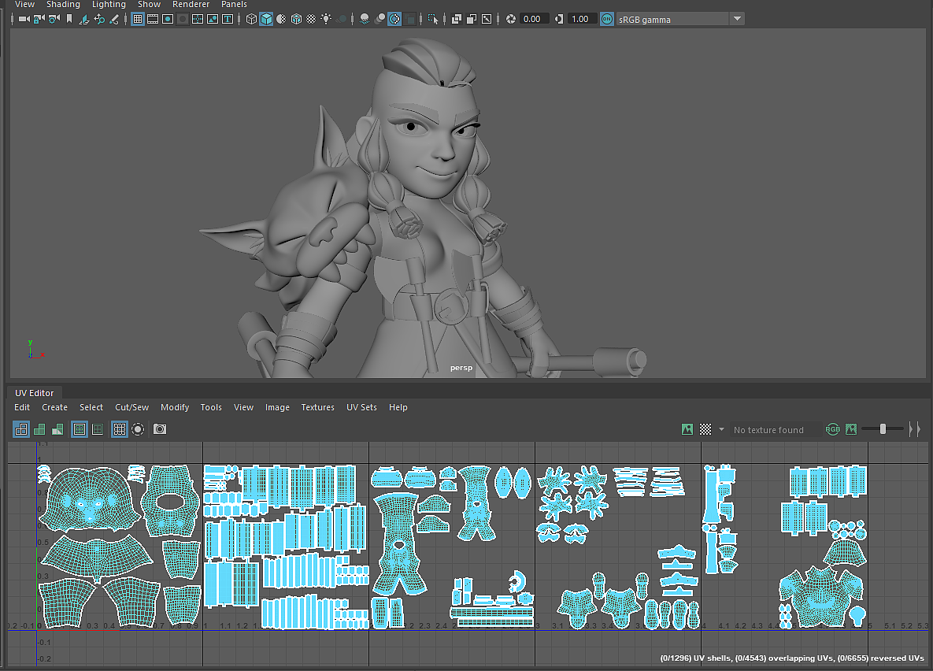
Task: Select the UV Editor tab
Action: (x=35, y=393)
